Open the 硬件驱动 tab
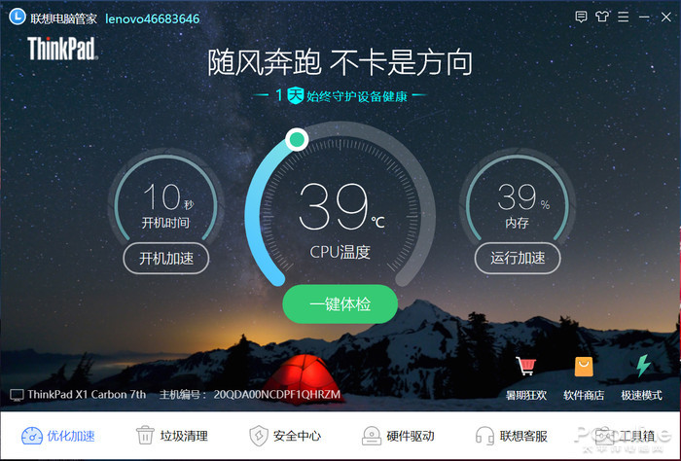Viewport: 681px width, 461px height. click(398, 436)
